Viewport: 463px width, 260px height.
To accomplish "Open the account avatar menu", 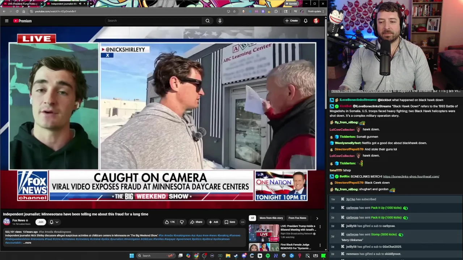I will tap(316, 21).
